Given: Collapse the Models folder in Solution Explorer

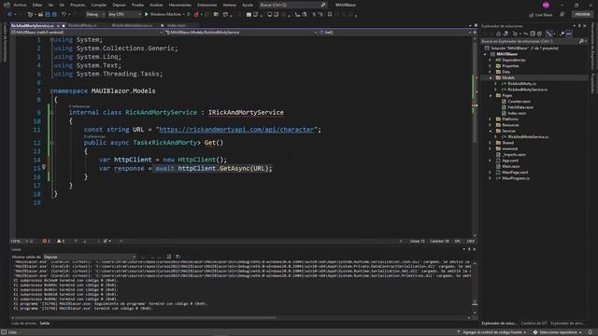Looking at the screenshot, I should pyautogui.click(x=491, y=77).
